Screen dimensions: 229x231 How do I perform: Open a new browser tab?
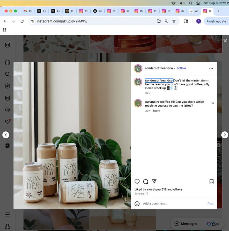218,11
